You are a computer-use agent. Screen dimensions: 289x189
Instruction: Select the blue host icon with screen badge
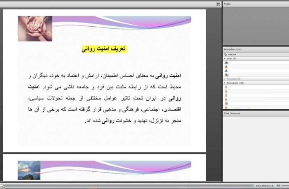(226, 62)
